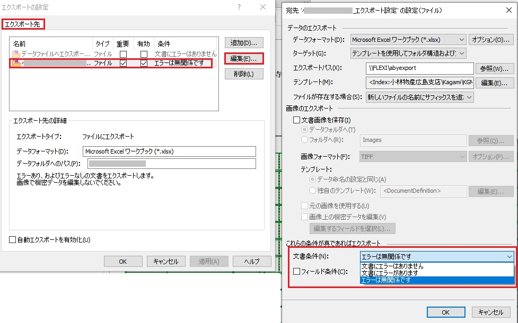This screenshot has width=518, height=323.
Task: Click the 編集(E)... button beside export list
Action: click(x=244, y=59)
